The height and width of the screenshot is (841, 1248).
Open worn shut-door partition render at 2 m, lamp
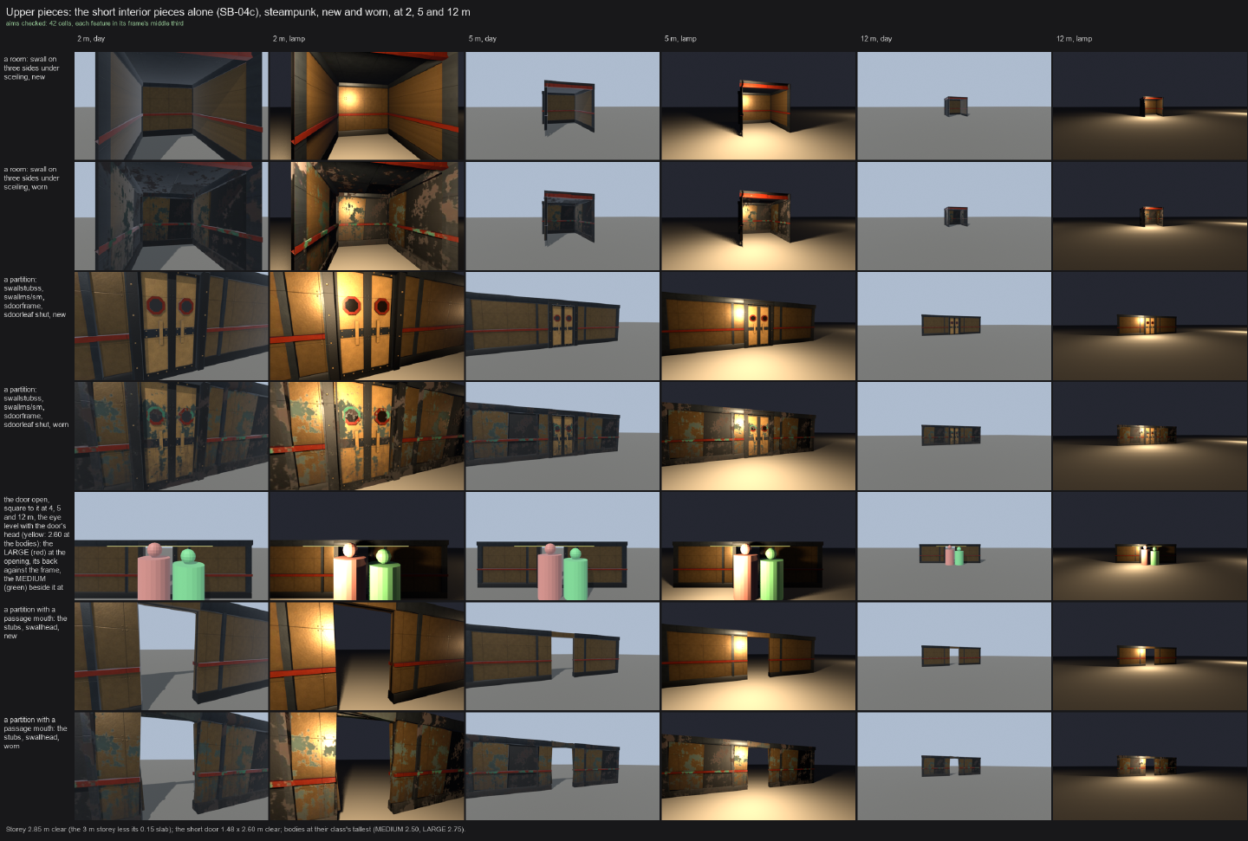point(367,436)
